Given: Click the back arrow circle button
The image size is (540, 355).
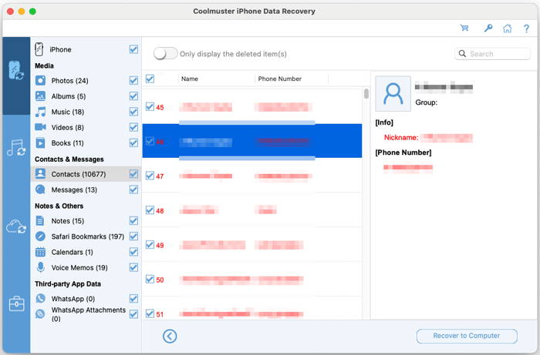Looking at the screenshot, I should (170, 336).
